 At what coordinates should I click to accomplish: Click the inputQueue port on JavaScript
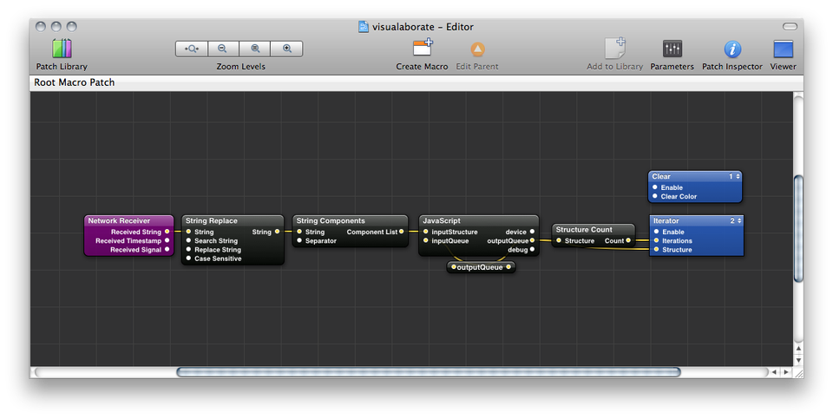click(426, 240)
